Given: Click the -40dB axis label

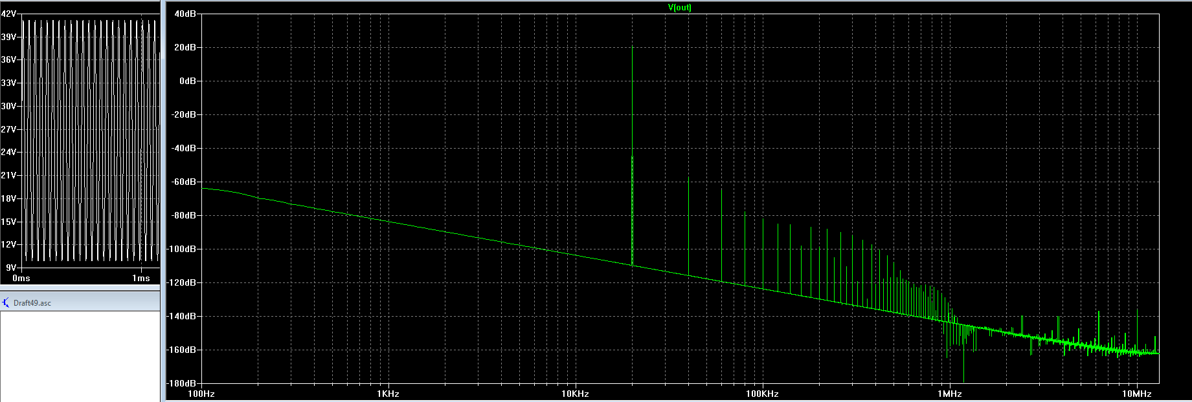Looking at the screenshot, I should tap(184, 149).
